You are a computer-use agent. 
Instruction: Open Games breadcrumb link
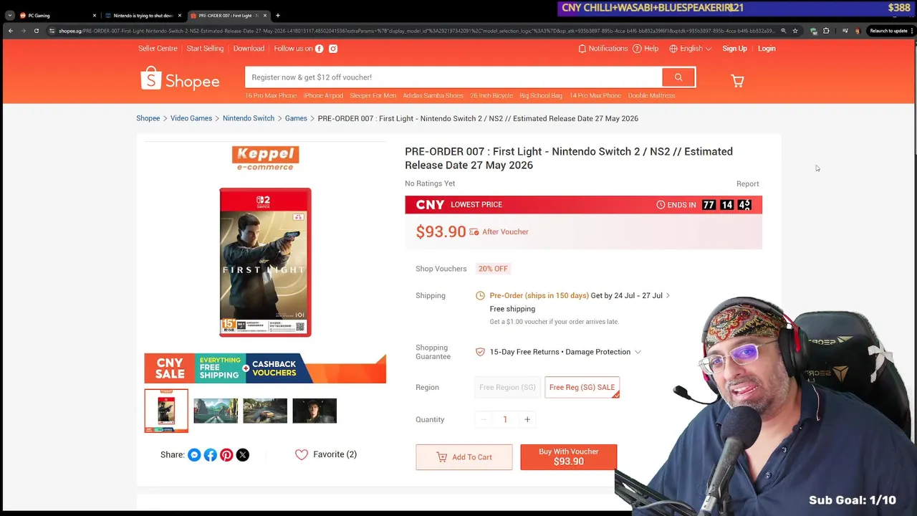[x=296, y=118]
